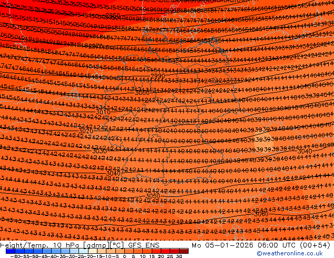Click the '3000' contour label
The width and height of the screenshot is (334, 258).
[x=142, y=93]
